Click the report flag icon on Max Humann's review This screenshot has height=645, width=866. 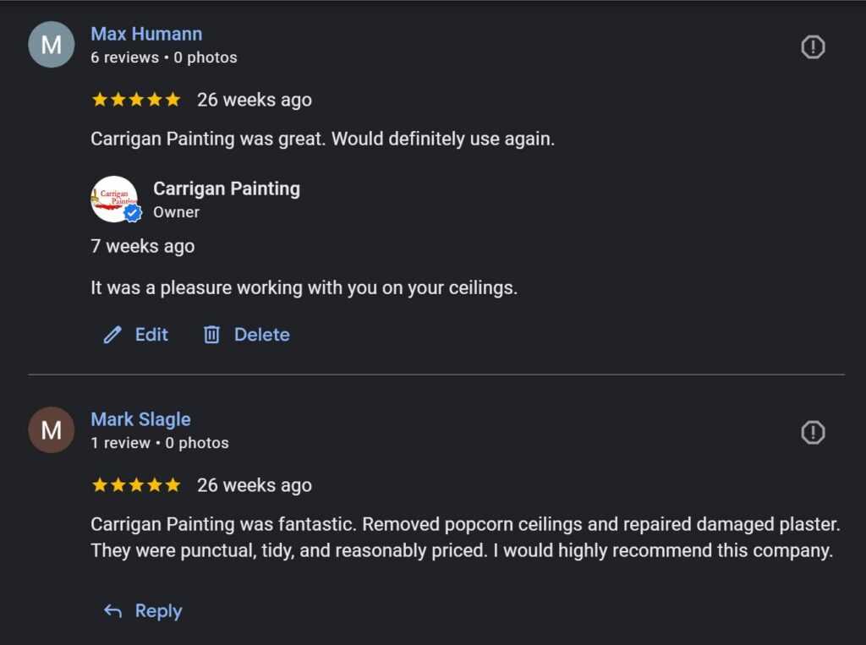click(x=812, y=46)
